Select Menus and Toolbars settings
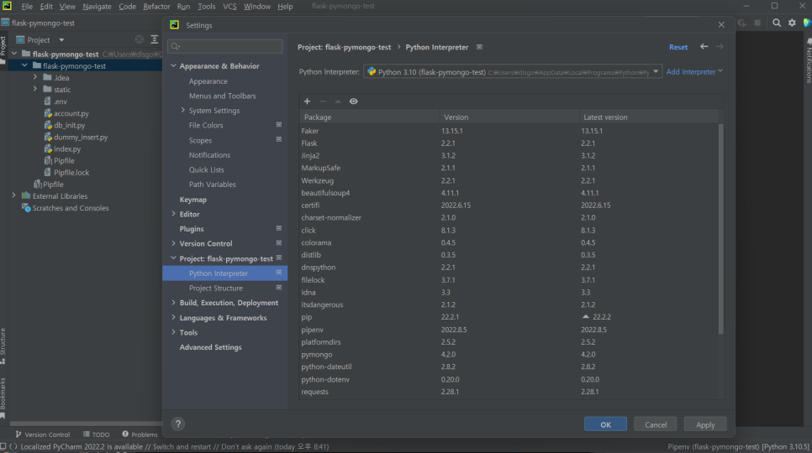812x453 pixels. 222,96
